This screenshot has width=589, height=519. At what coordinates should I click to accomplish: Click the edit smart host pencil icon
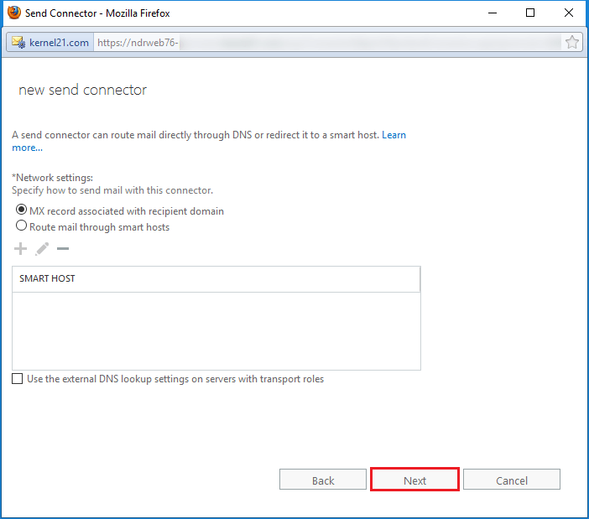point(42,249)
